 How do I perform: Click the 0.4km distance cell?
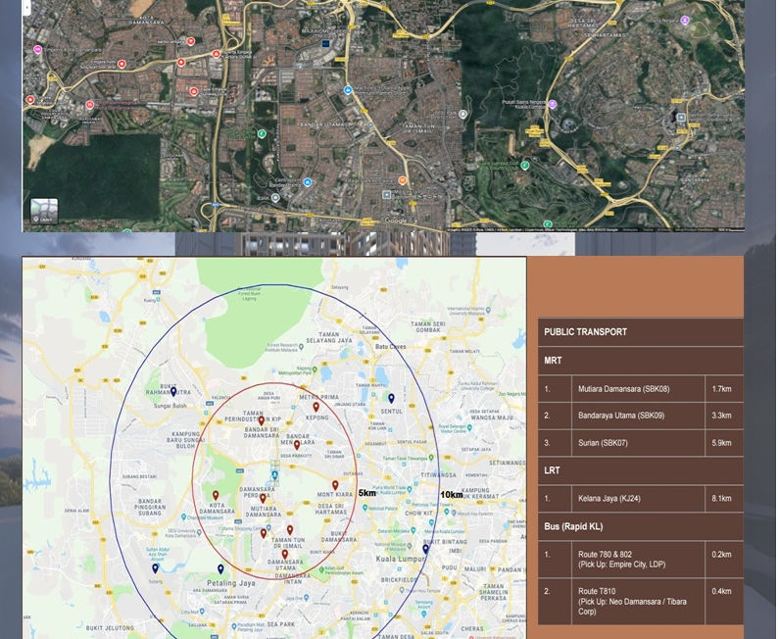point(724,602)
